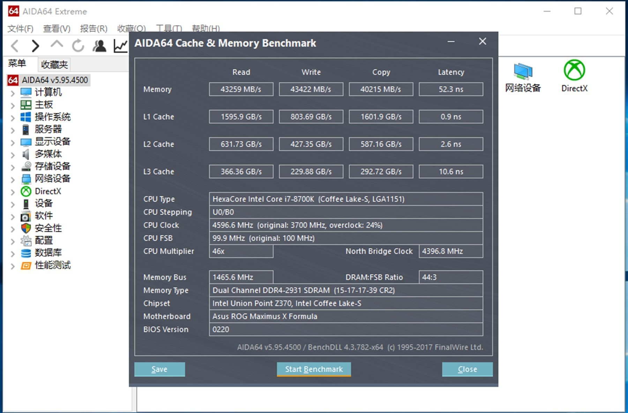
Task: Expand the 主板 tree node
Action: [x=13, y=105]
